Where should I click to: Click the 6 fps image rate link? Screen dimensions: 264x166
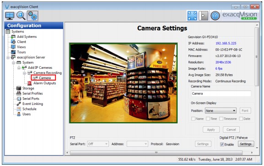coord(219,68)
